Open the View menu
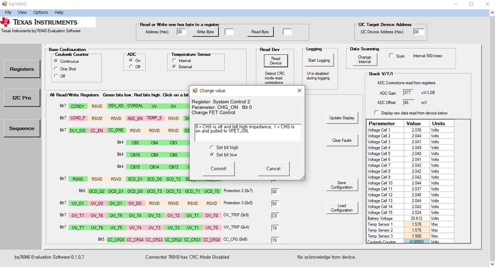The width and height of the screenshot is (495, 267). coord(22,12)
